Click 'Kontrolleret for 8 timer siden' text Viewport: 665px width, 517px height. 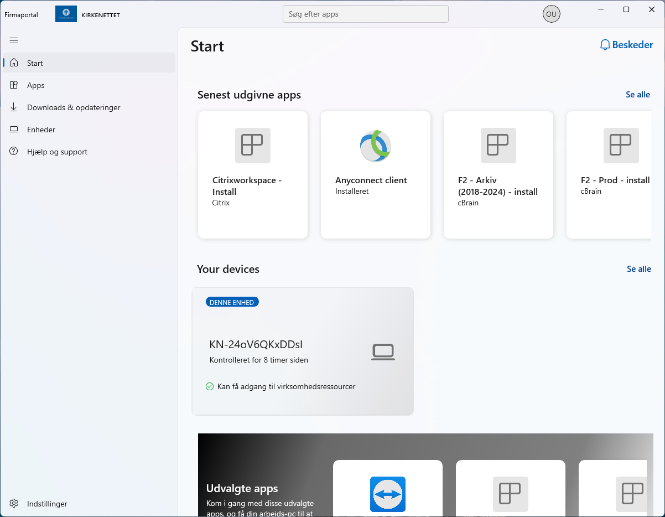[x=259, y=360]
